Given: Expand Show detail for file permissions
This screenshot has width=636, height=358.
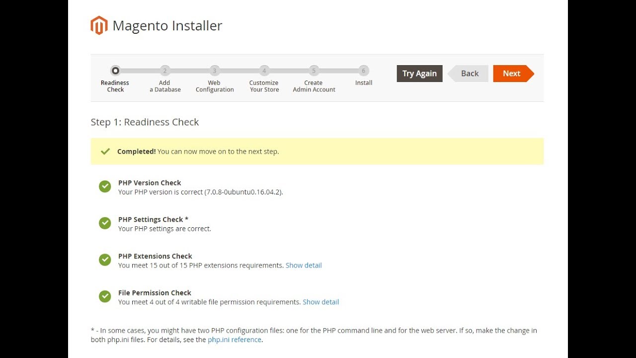Looking at the screenshot, I should (x=320, y=302).
